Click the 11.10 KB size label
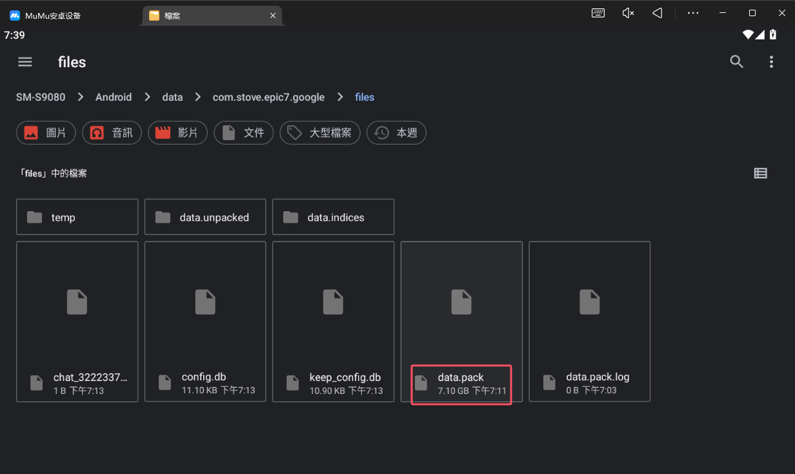The width and height of the screenshot is (795, 474). pyautogui.click(x=199, y=391)
